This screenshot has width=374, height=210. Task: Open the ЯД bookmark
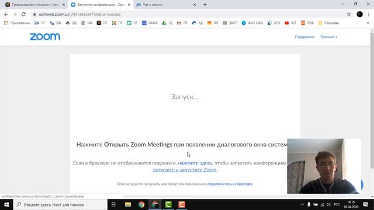click(x=198, y=23)
